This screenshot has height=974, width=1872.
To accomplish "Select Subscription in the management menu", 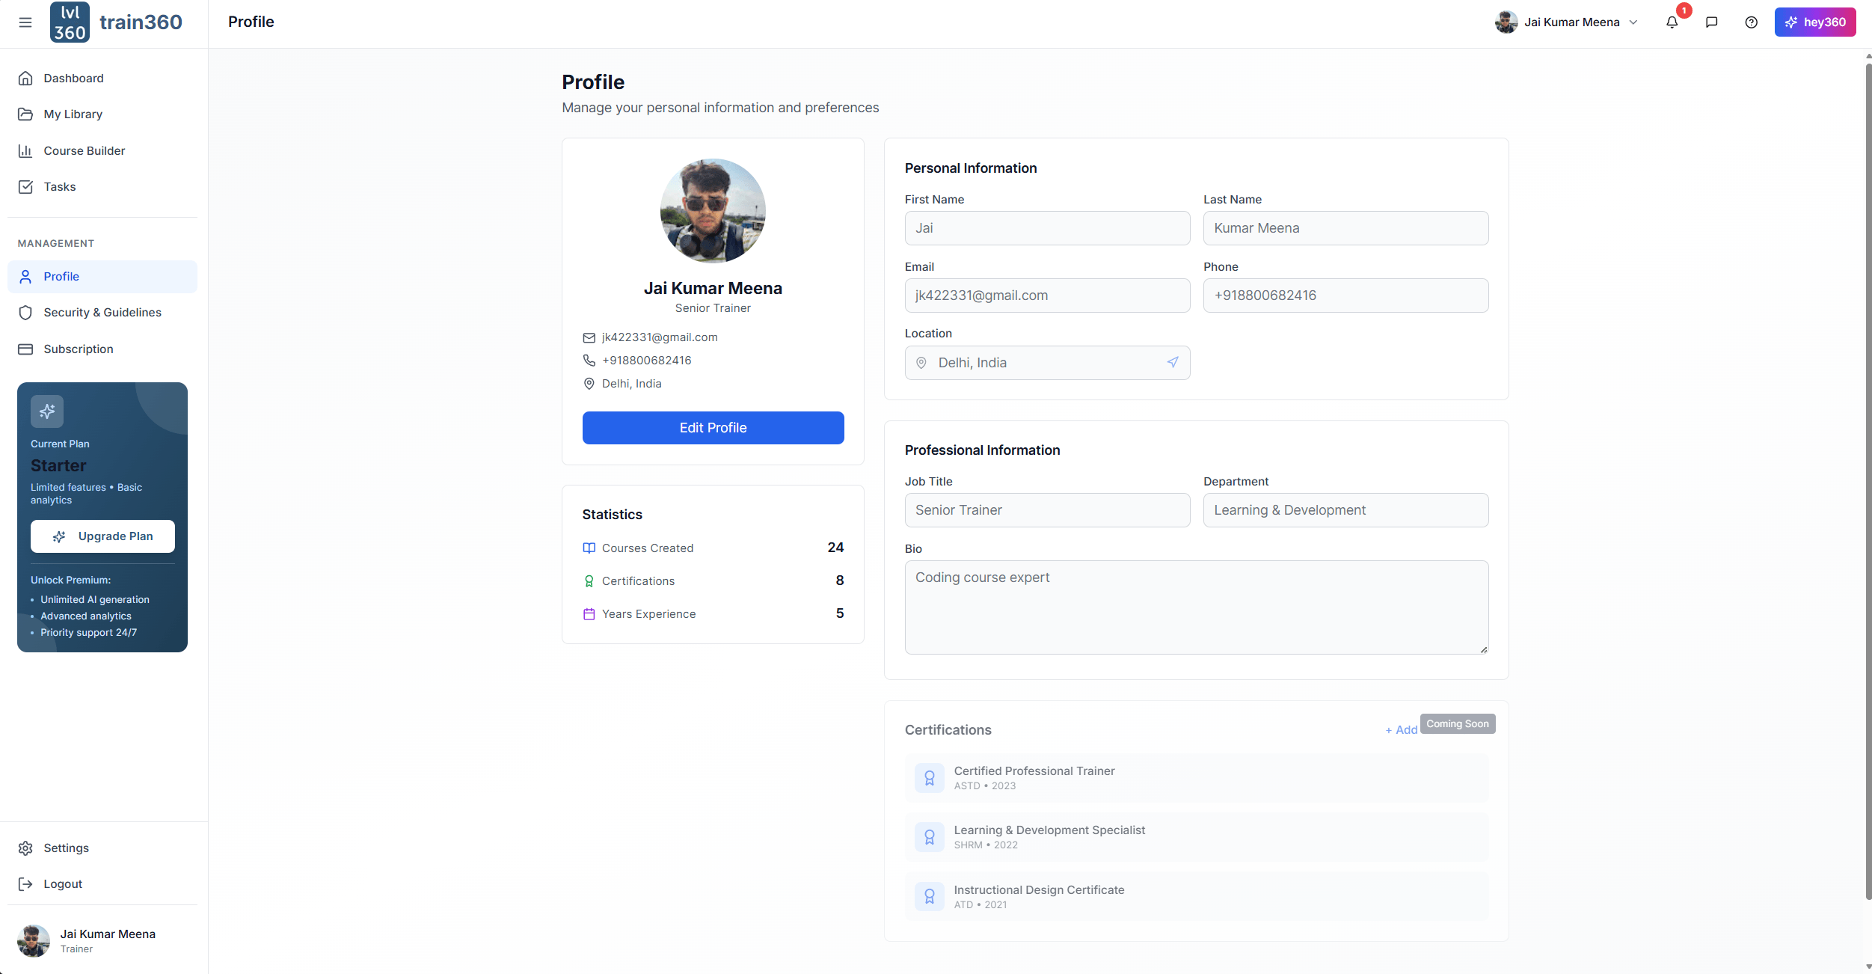I will click(78, 349).
